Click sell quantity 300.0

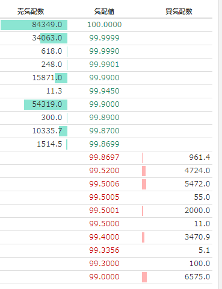click(x=52, y=118)
